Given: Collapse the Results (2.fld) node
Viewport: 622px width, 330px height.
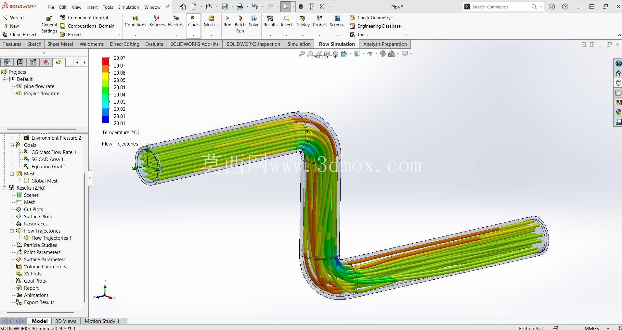Looking at the screenshot, I should coord(5,188).
